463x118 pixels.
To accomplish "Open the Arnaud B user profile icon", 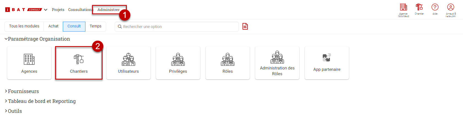I will click(451, 10).
